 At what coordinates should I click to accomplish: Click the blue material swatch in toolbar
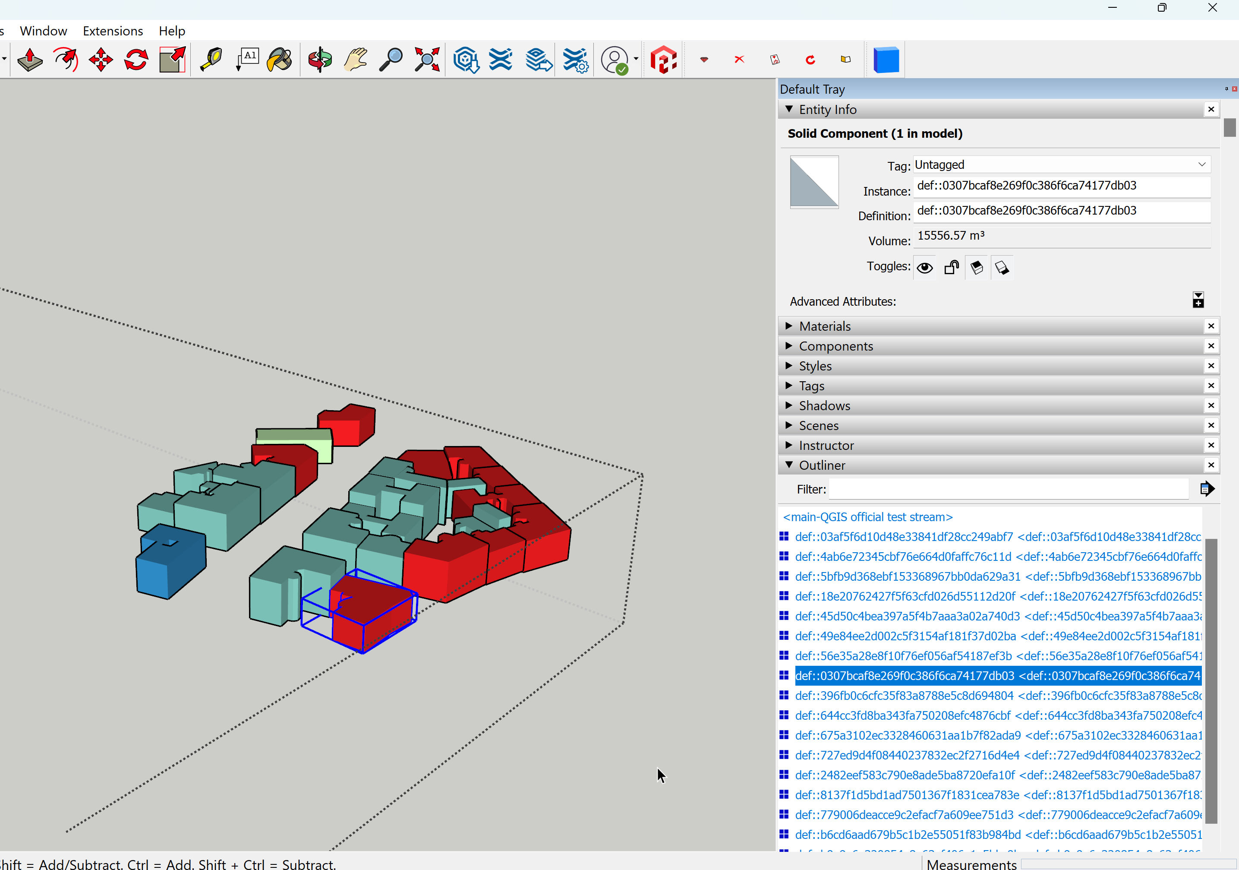886,60
